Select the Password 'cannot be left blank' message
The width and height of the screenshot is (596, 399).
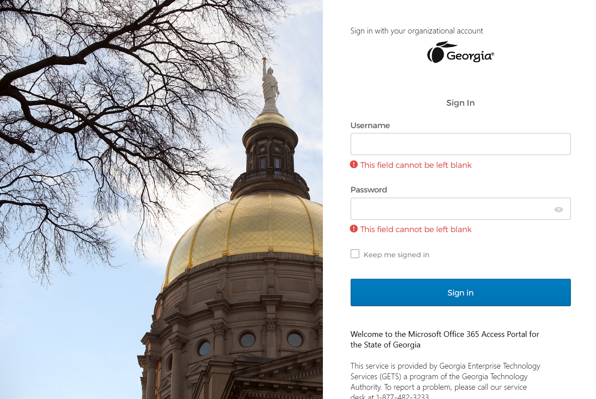click(416, 229)
